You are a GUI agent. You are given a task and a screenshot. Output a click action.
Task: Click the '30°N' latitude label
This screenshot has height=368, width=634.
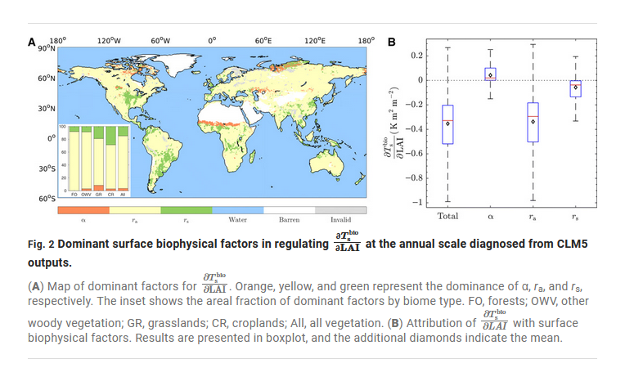(47, 109)
